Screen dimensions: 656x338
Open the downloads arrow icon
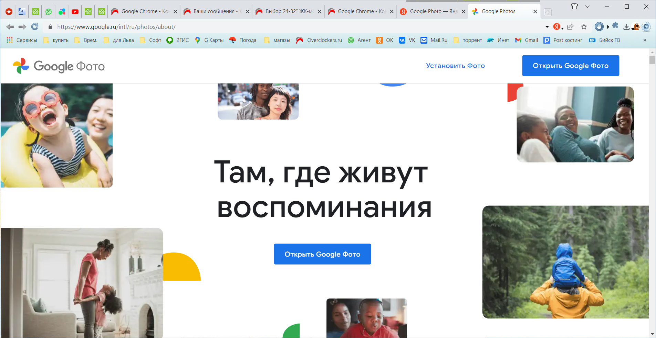(x=626, y=27)
